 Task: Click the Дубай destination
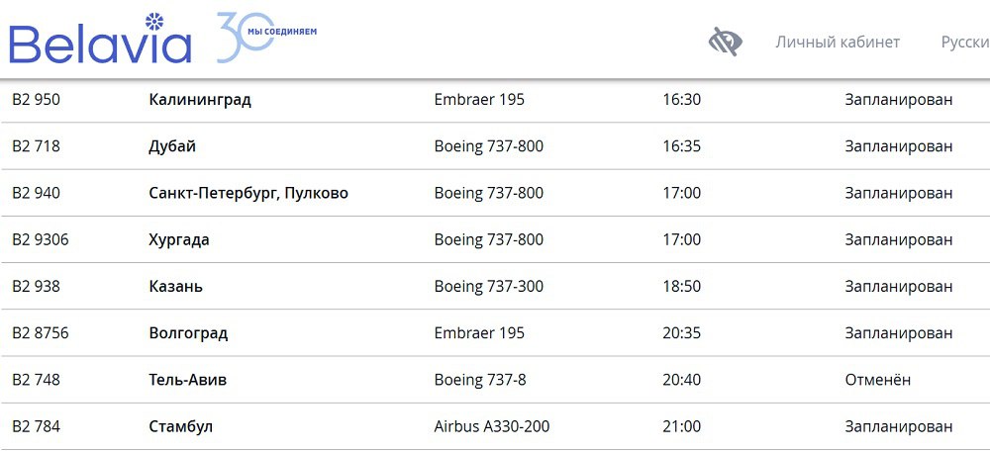pyautogui.click(x=172, y=146)
